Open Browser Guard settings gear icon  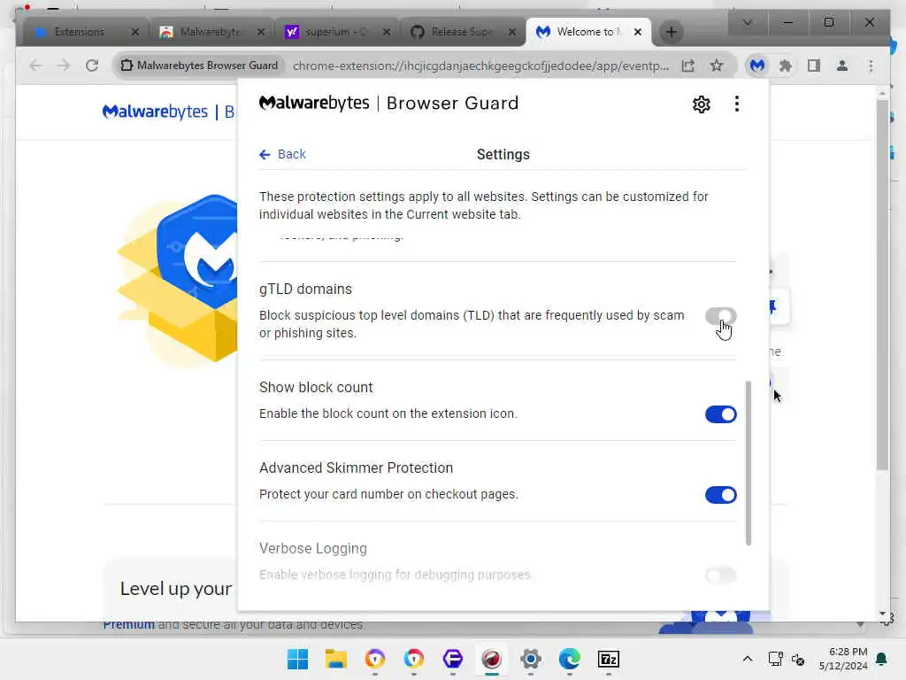(x=701, y=104)
